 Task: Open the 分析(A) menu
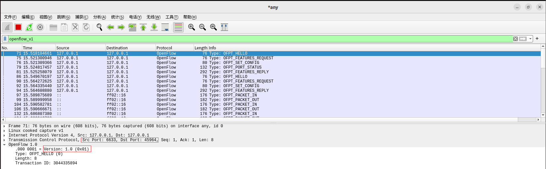tap(99, 17)
